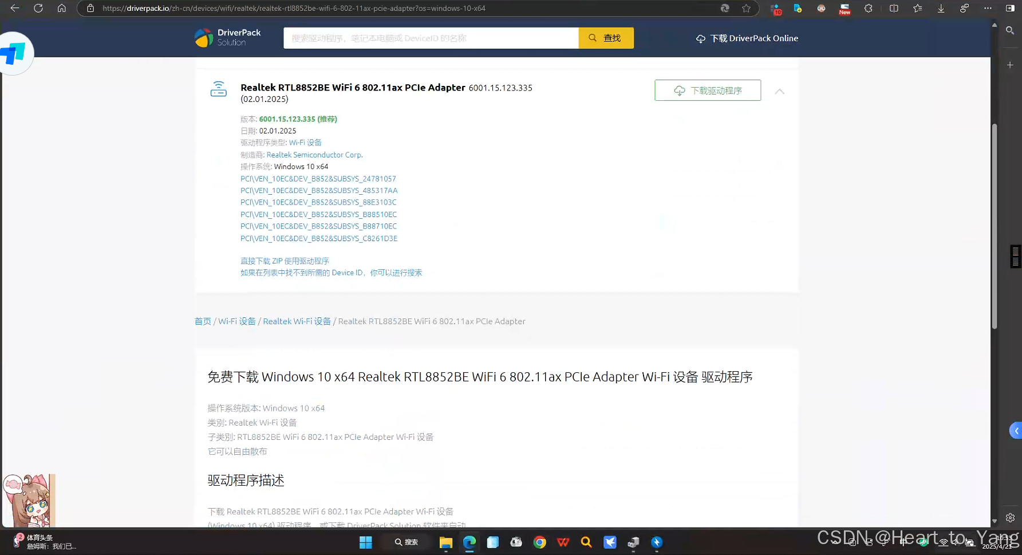
Task: Open the extension icon labeled New
Action: click(845, 9)
